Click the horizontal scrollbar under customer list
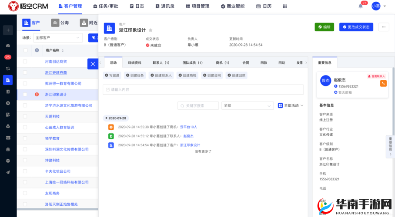Screen dimensions: 395x217 click(x=57, y=209)
